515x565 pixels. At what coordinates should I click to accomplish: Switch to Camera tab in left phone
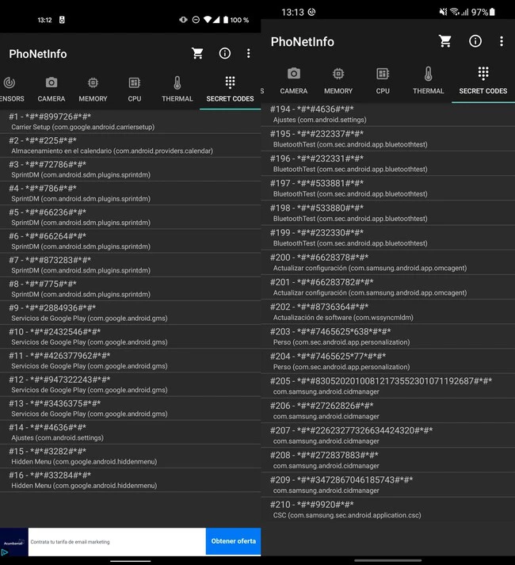51,90
